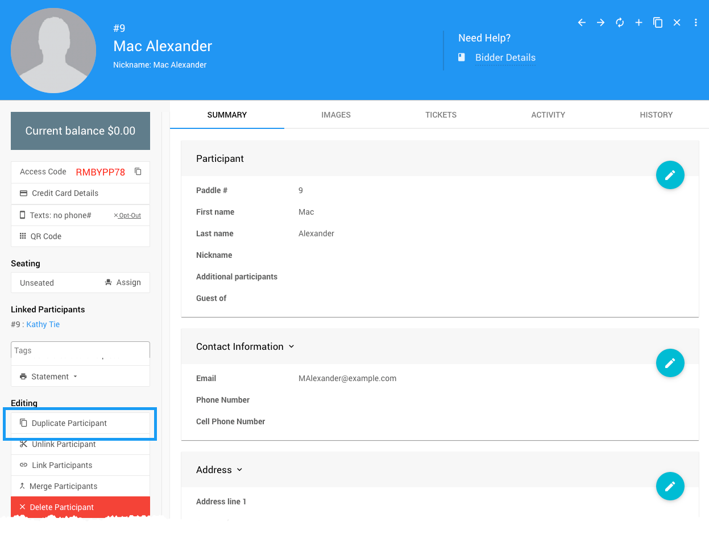Switch to the Images tab

[x=335, y=115]
